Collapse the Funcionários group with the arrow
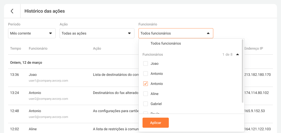The image size is (281, 133). tap(237, 54)
